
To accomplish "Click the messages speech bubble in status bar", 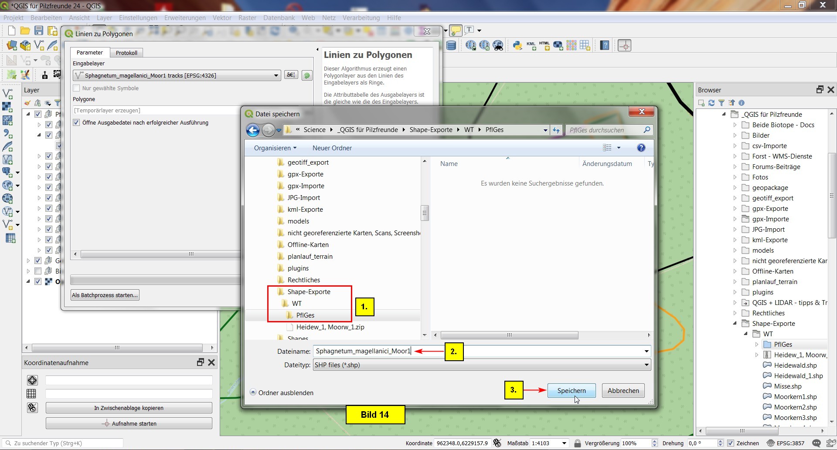I will (x=817, y=443).
